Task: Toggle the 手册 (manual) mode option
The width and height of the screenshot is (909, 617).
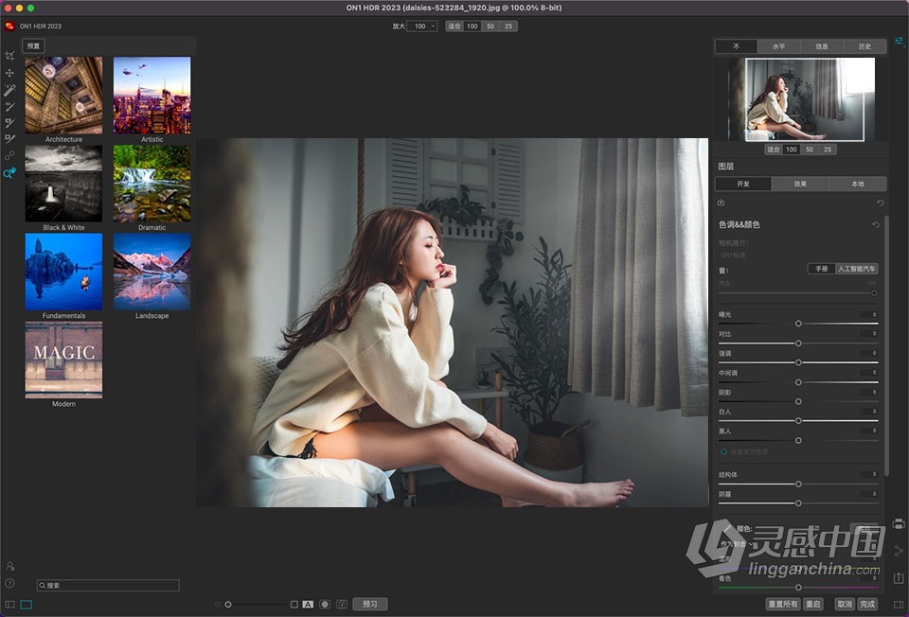Action: click(x=821, y=268)
